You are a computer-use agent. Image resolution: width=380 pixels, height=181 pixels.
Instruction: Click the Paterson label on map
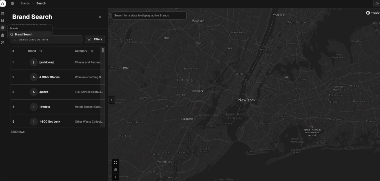(x=198, y=21)
